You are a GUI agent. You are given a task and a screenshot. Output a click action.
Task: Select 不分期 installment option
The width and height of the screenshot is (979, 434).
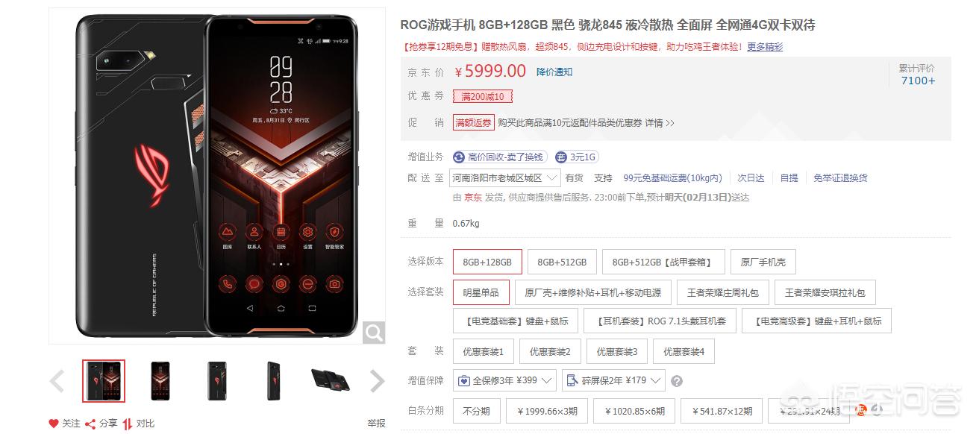476,411
